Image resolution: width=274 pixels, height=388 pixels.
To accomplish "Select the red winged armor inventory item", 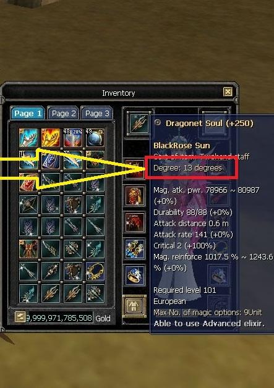I will pos(28,249).
